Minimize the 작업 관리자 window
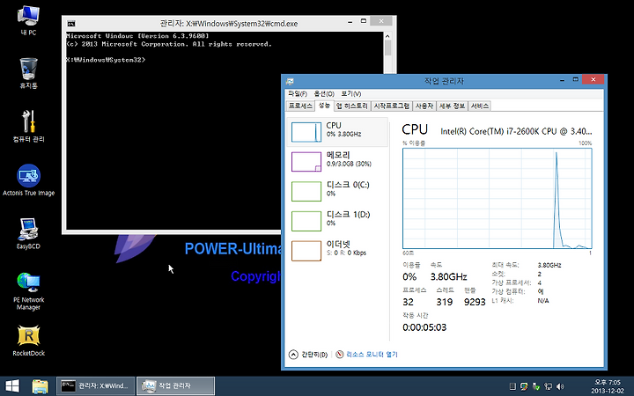 (x=563, y=80)
